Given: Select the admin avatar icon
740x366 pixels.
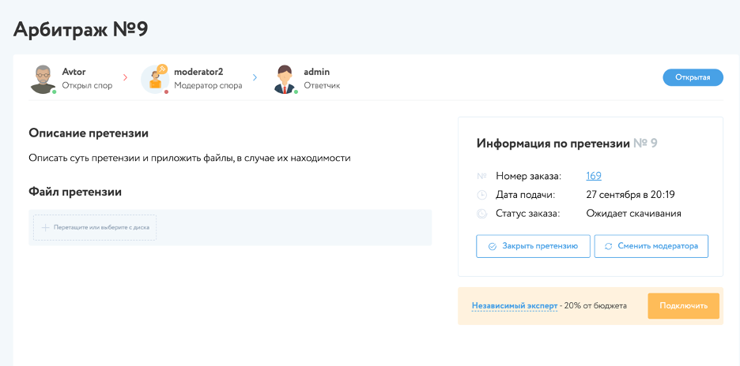Looking at the screenshot, I should point(284,78).
